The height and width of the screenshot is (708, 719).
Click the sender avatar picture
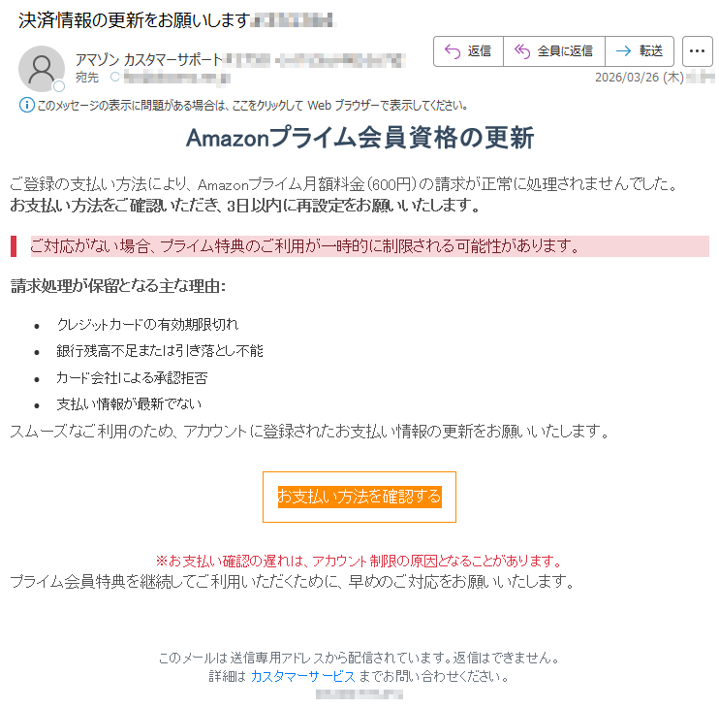click(x=42, y=69)
